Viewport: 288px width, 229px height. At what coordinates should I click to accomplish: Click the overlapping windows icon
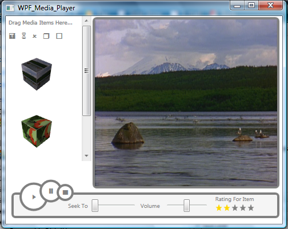click(46, 36)
